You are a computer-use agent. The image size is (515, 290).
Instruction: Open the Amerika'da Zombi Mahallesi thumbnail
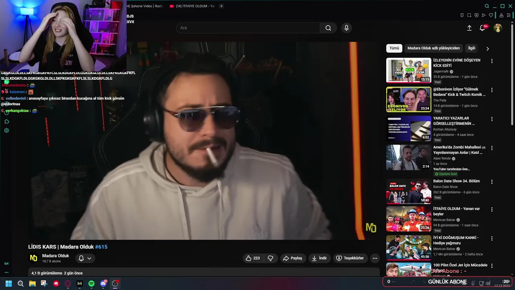tap(408, 157)
